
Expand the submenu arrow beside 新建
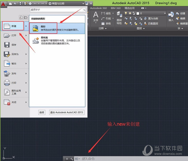point(26,26)
